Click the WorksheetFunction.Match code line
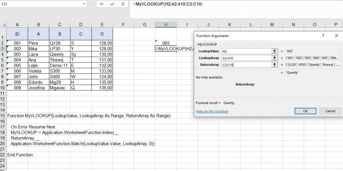 coord(83,144)
